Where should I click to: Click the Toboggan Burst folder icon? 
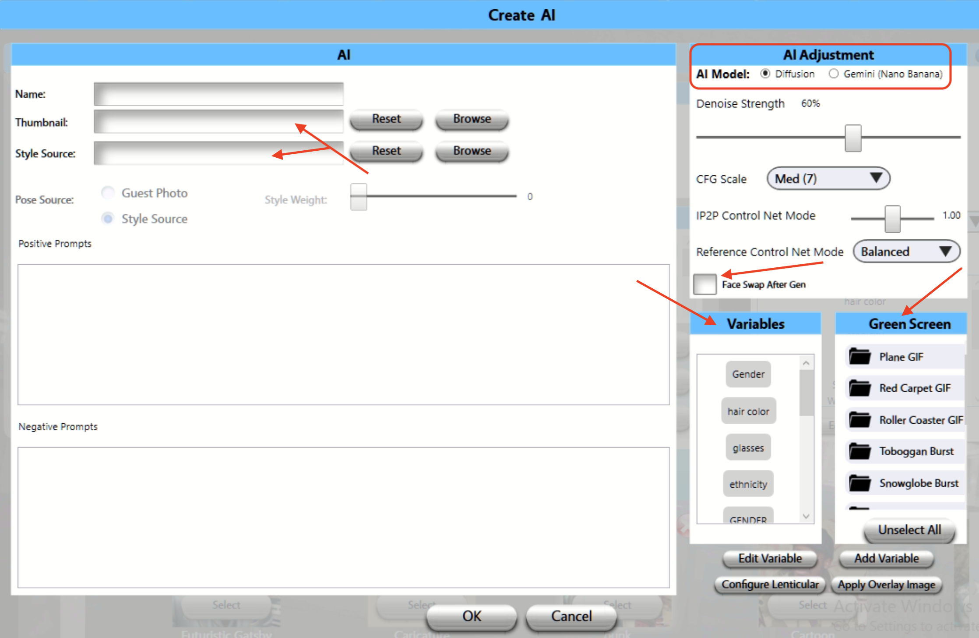click(x=860, y=451)
